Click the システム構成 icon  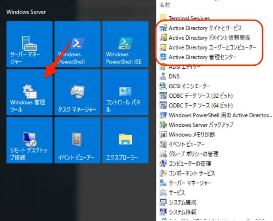tap(163, 202)
